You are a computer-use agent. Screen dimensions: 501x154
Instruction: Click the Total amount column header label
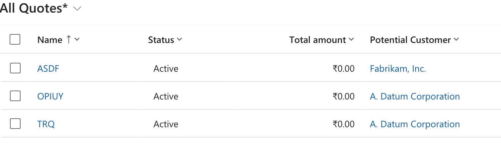click(317, 40)
